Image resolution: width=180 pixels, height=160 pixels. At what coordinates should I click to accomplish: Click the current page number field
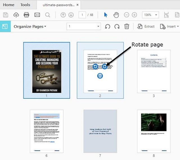click(82, 15)
